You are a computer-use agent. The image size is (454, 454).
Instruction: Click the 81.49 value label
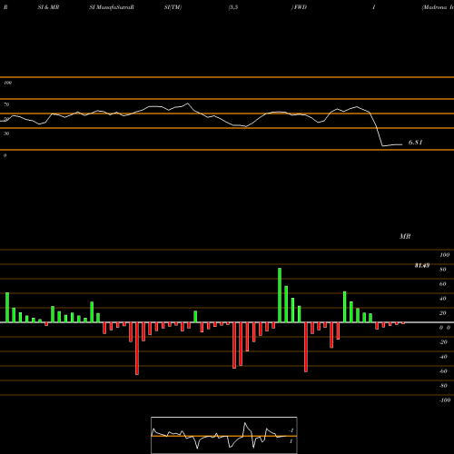(x=422, y=265)
